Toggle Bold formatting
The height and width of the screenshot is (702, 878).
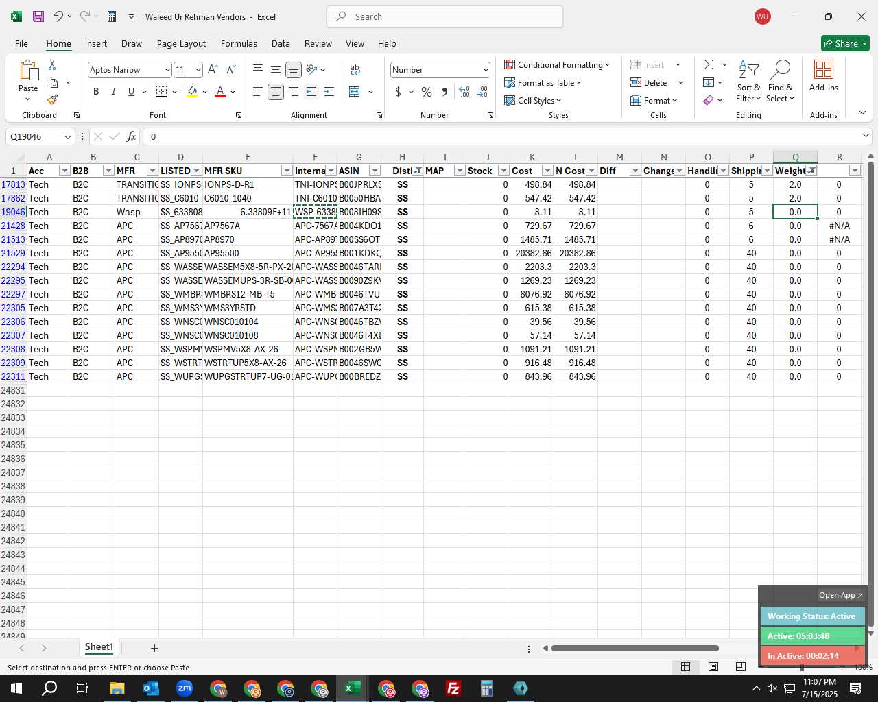click(x=96, y=91)
